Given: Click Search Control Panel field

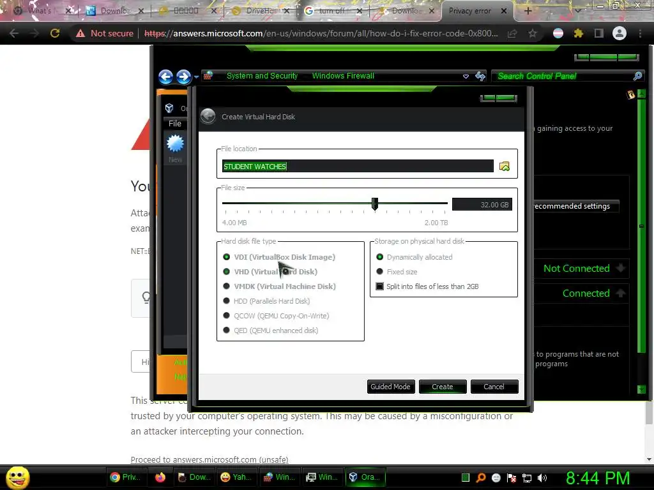Looking at the screenshot, I should pyautogui.click(x=562, y=76).
